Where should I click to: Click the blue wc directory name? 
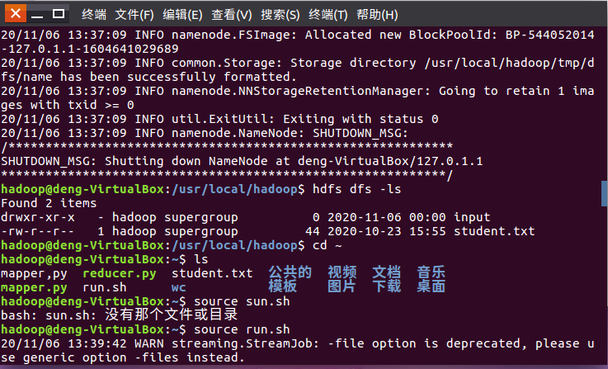[178, 287]
